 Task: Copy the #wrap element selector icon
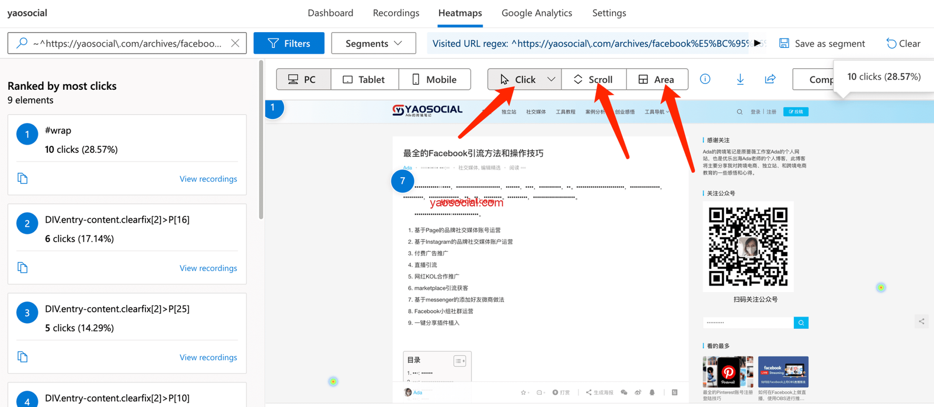point(23,178)
